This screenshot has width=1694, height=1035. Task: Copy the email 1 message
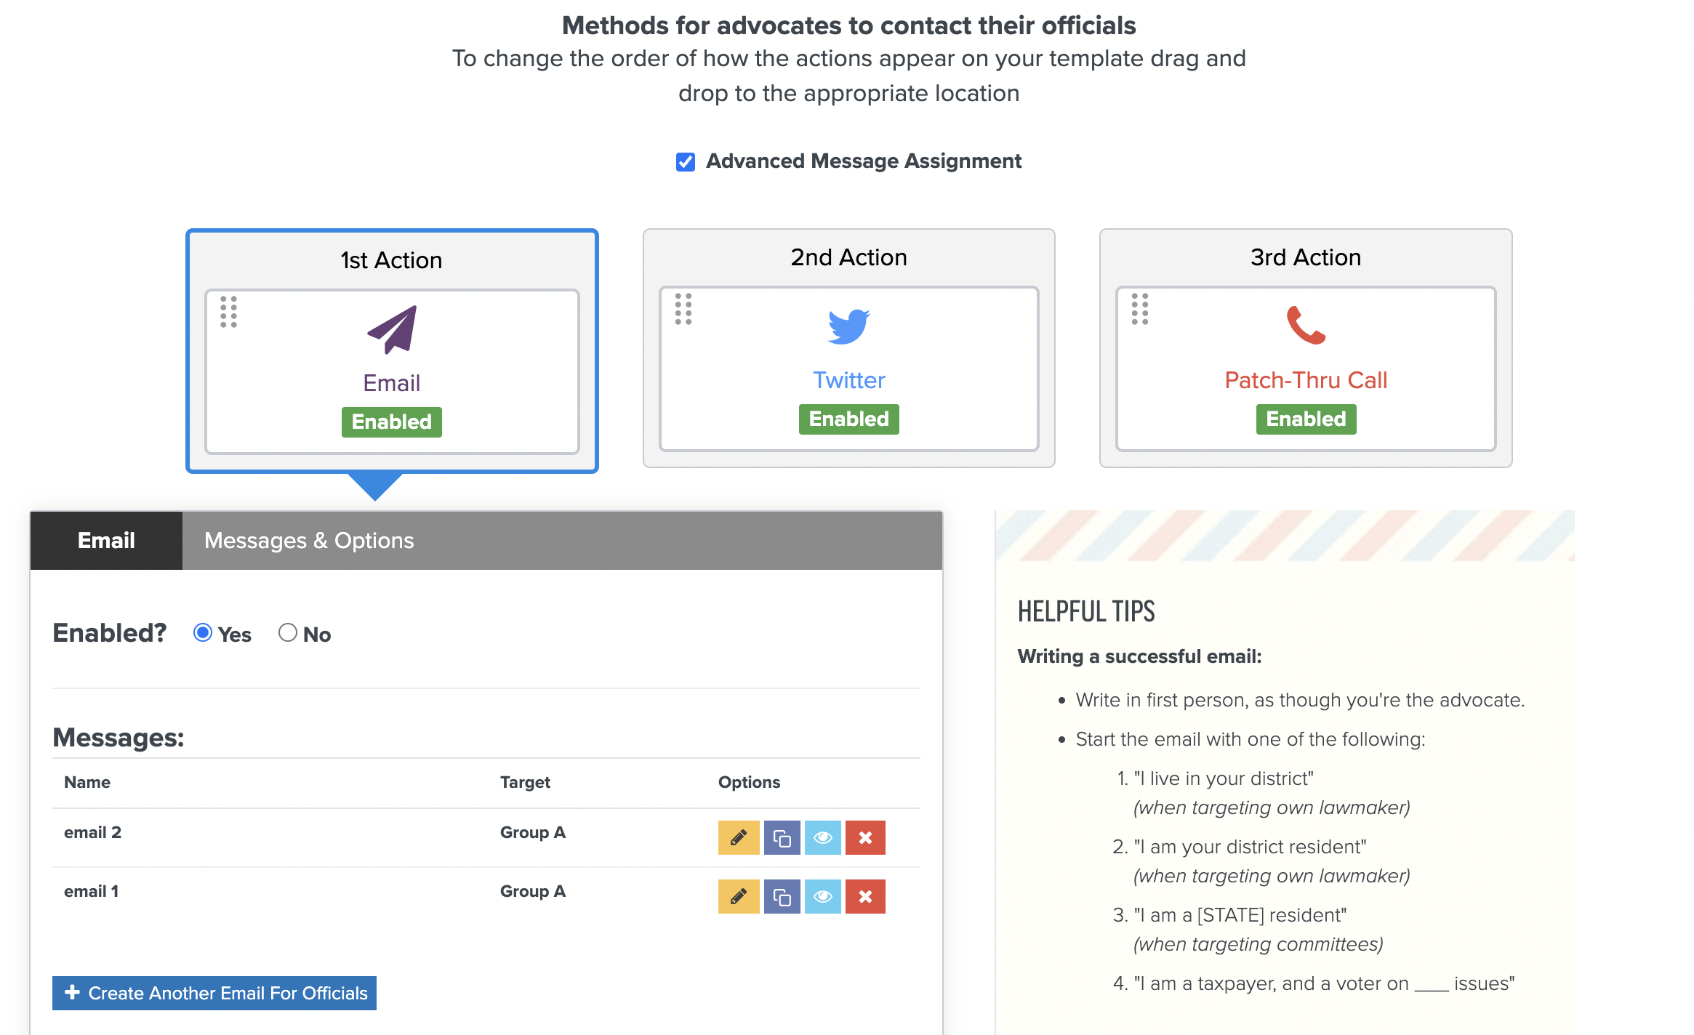[782, 896]
